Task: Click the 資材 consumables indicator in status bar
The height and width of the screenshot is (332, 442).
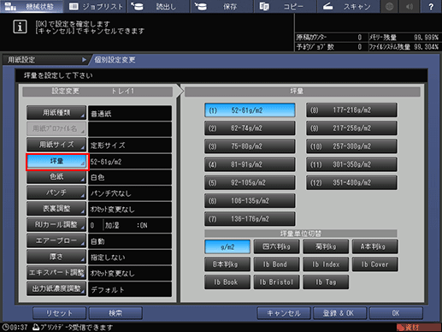Action: coord(418,327)
